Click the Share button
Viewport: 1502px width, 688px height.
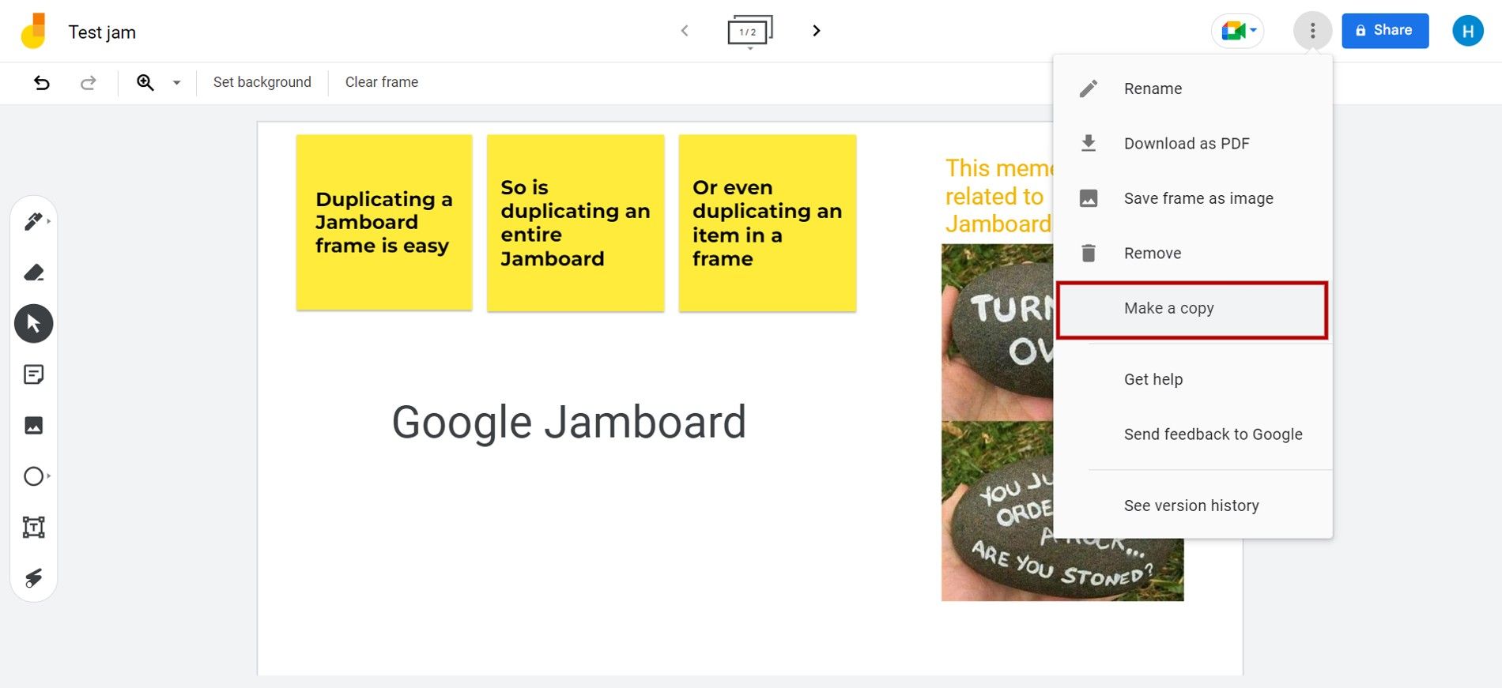point(1385,31)
